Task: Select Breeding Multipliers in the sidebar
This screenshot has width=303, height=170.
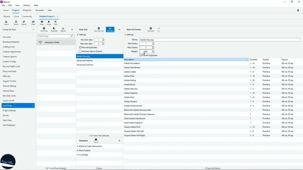Action: pyautogui.click(x=18, y=42)
